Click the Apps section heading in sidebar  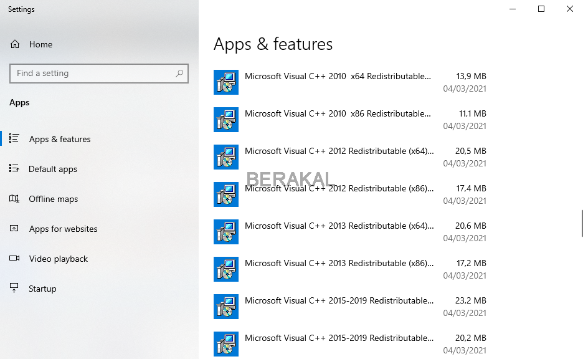pyautogui.click(x=19, y=103)
